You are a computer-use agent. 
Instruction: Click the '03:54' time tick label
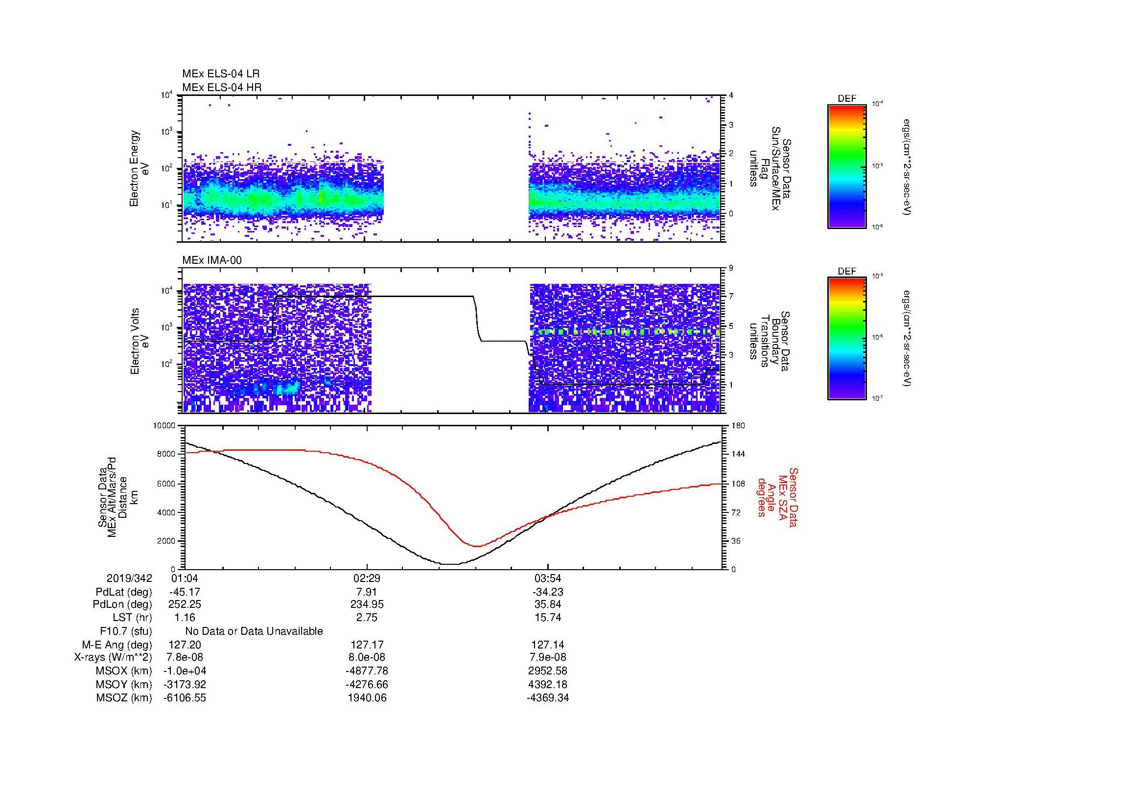(x=548, y=578)
